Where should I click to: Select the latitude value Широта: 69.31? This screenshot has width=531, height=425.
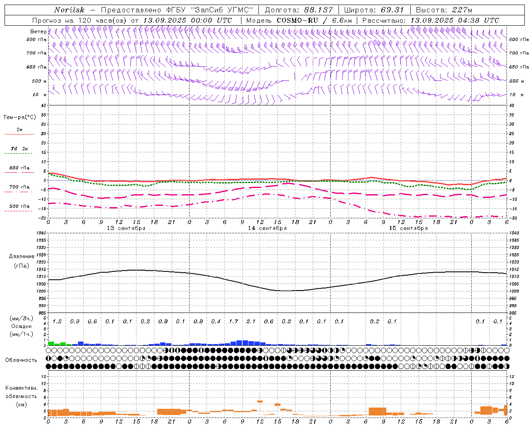[x=374, y=10]
